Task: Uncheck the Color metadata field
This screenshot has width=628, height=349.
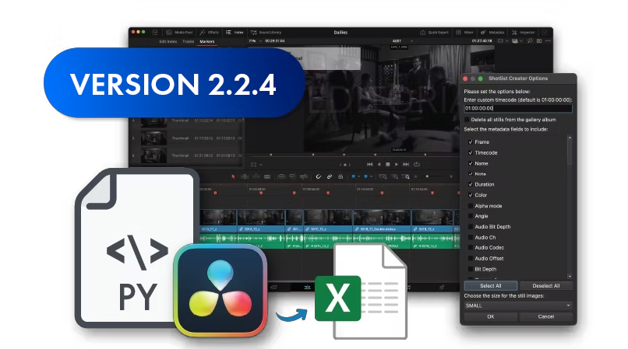Action: point(471,195)
